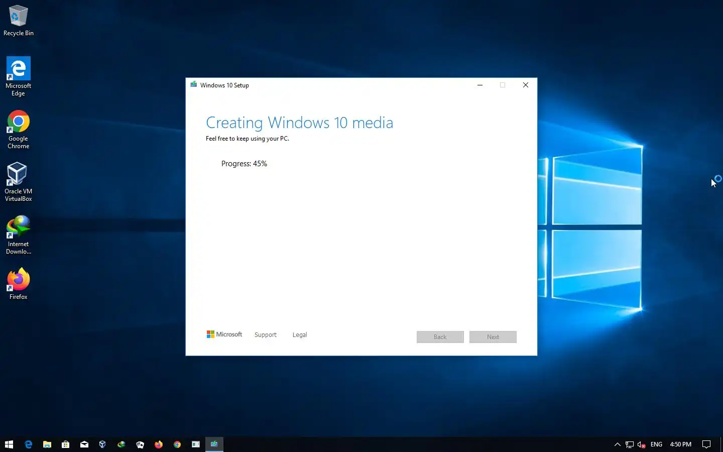The image size is (723, 452).
Task: Click the Setup icon in the title bar
Action: [x=193, y=85]
